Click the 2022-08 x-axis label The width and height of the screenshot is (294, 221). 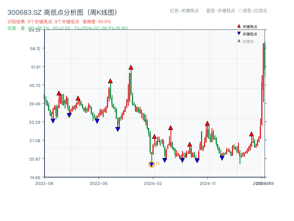point(44,183)
